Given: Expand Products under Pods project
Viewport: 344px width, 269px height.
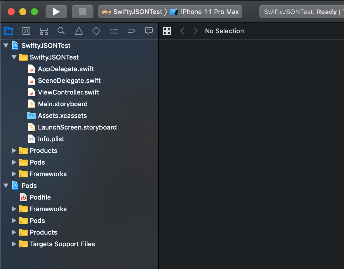Looking at the screenshot, I should click(x=14, y=232).
